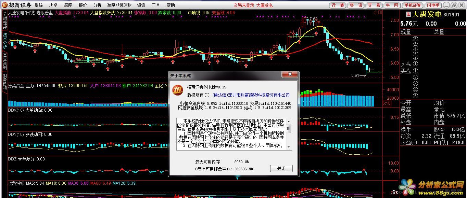Click the MA120: 6.39 value
The image size is (467, 198).
pyautogui.click(x=124, y=183)
